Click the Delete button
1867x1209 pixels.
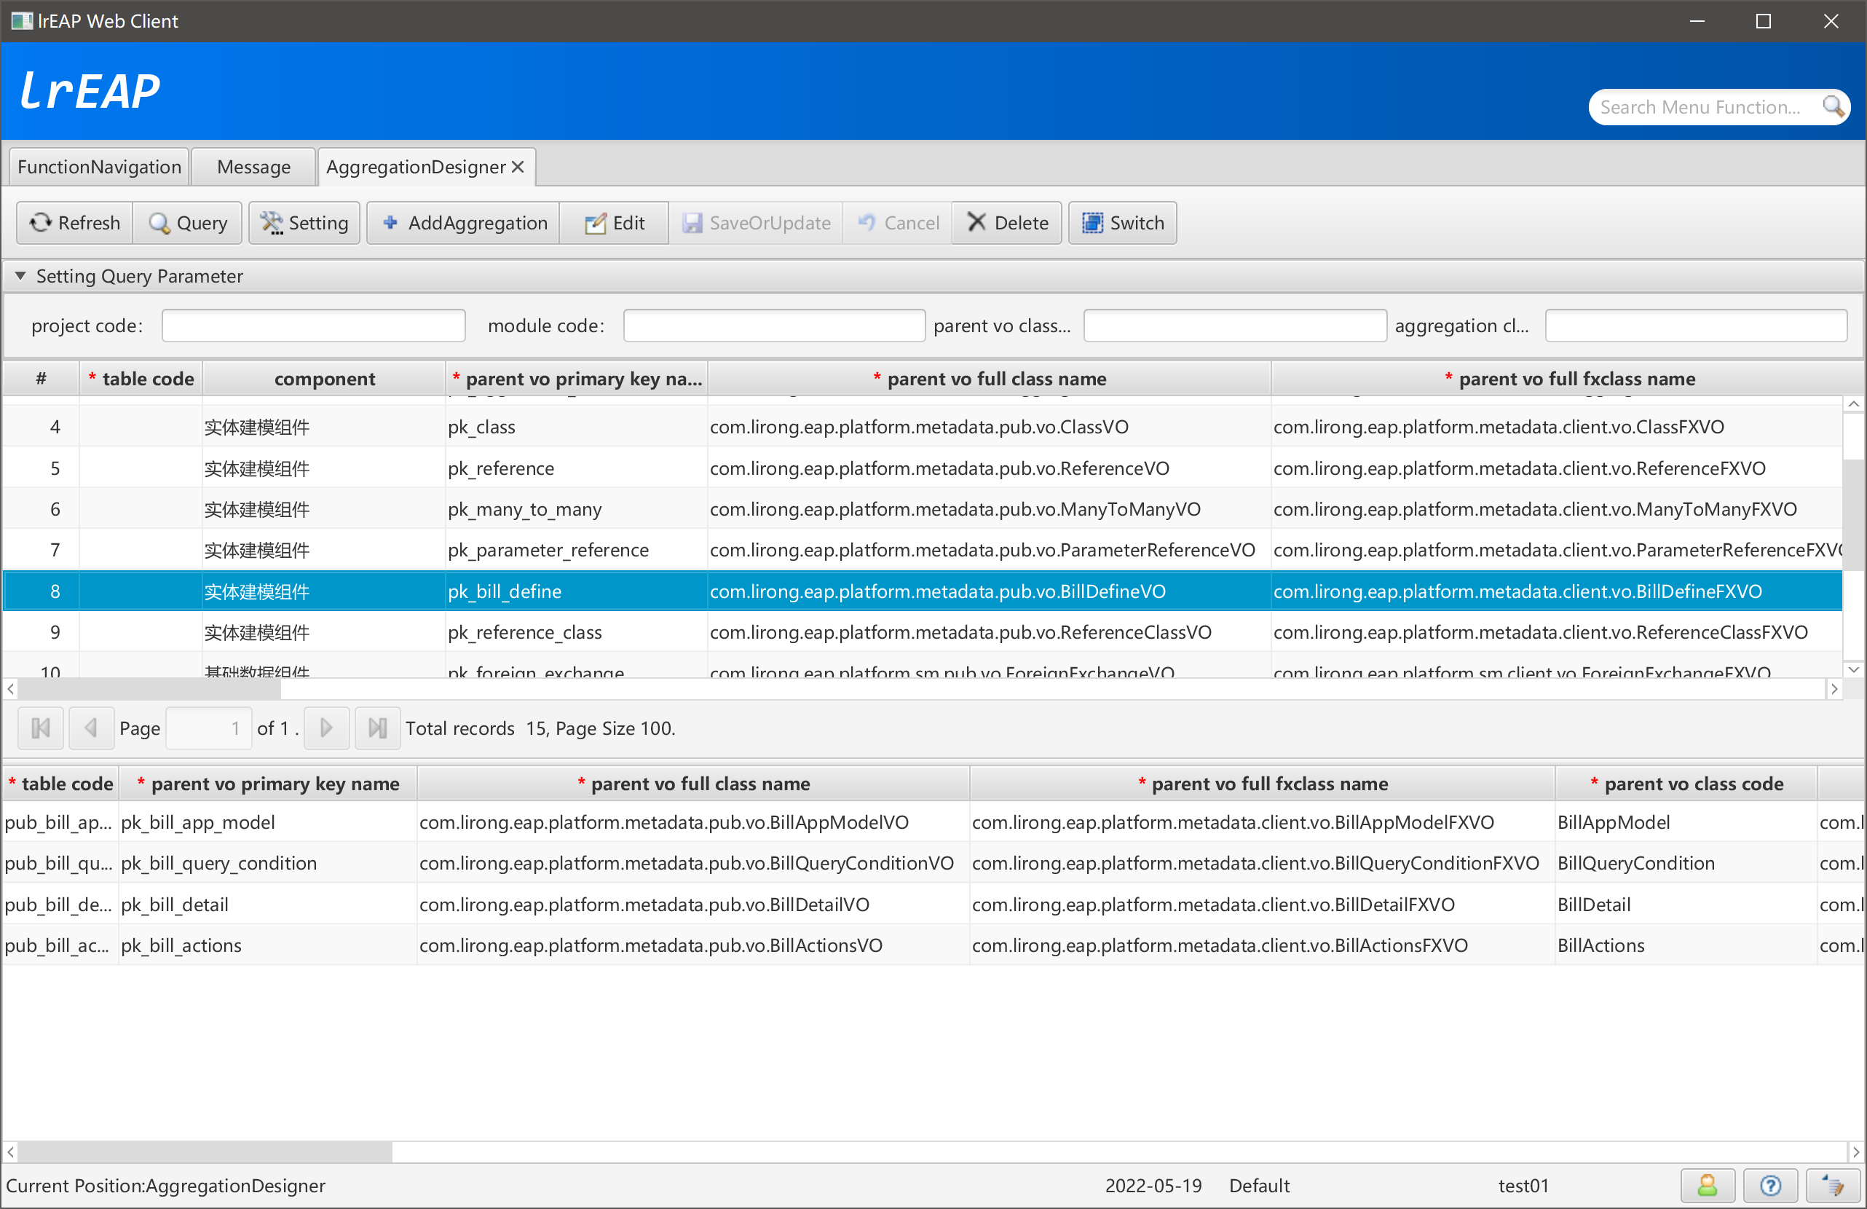[x=1006, y=223]
